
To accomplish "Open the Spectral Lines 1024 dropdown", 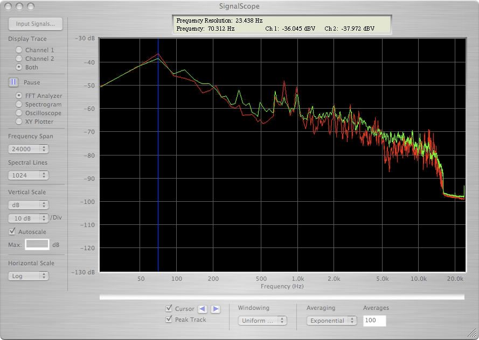I will [28, 175].
